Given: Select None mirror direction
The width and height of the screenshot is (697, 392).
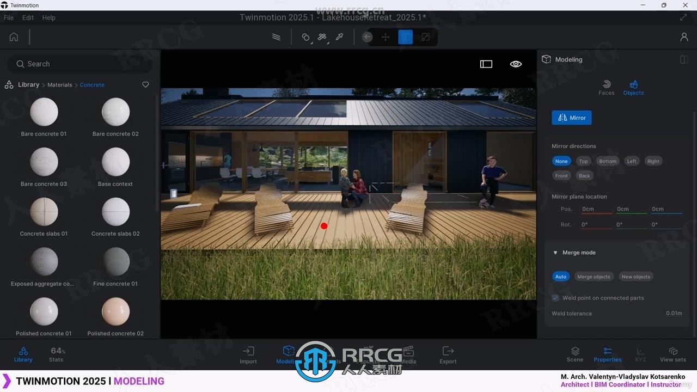Looking at the screenshot, I should pyautogui.click(x=561, y=161).
